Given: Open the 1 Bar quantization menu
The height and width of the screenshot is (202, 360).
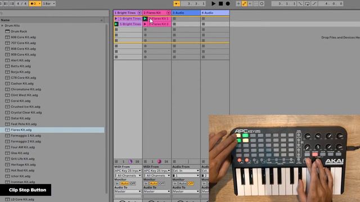Looking at the screenshot, I should click(x=48, y=4).
